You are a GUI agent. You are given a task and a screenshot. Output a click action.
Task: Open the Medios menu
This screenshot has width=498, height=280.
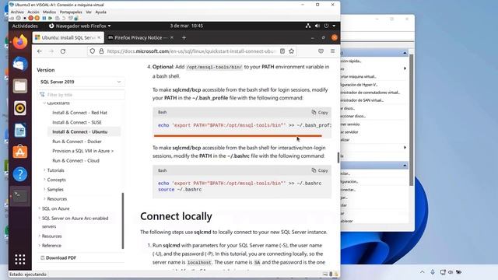coord(49,12)
